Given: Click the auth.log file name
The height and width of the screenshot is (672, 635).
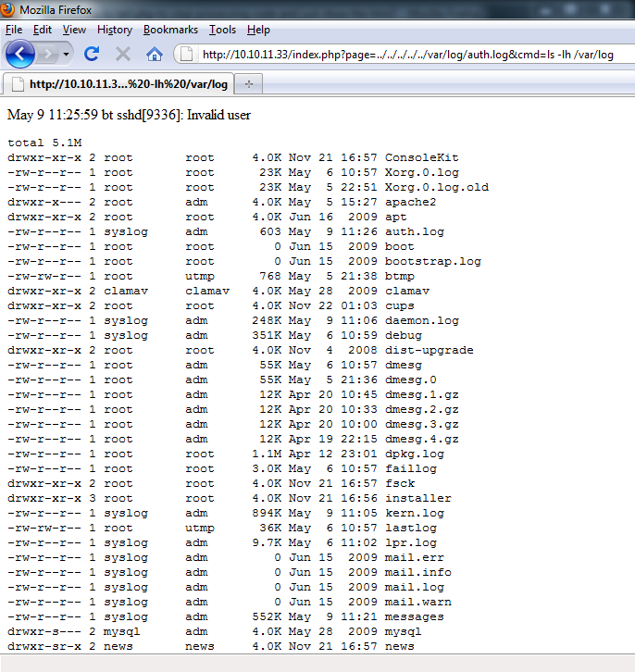Looking at the screenshot, I should [x=415, y=231].
